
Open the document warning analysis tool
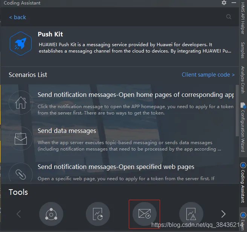191,214
